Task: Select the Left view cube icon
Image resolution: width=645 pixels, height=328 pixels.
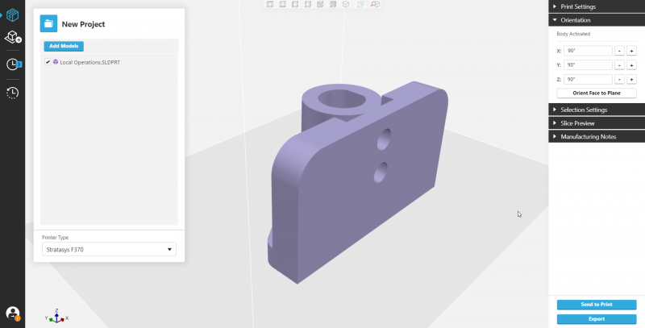Action: pyautogui.click(x=295, y=4)
